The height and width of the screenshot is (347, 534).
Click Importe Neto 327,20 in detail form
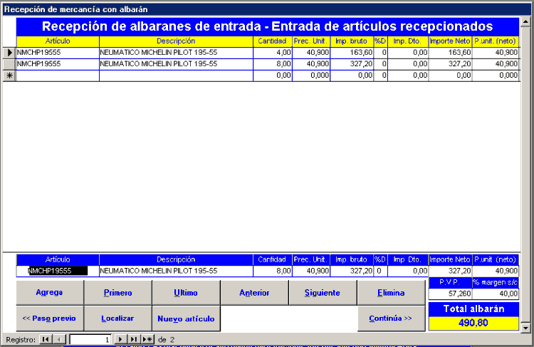[450, 271]
